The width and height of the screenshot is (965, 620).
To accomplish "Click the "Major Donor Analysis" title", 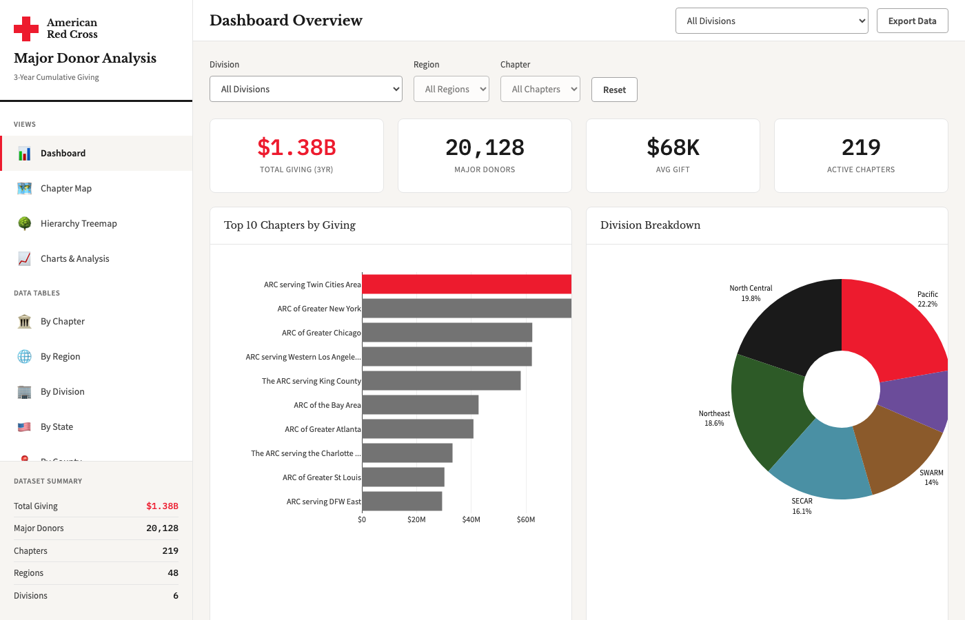I will 85,59.
